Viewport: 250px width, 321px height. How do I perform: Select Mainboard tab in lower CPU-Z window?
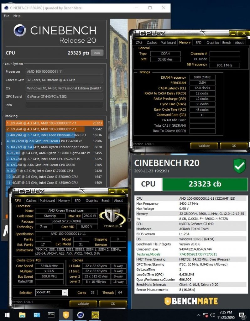[47, 201]
